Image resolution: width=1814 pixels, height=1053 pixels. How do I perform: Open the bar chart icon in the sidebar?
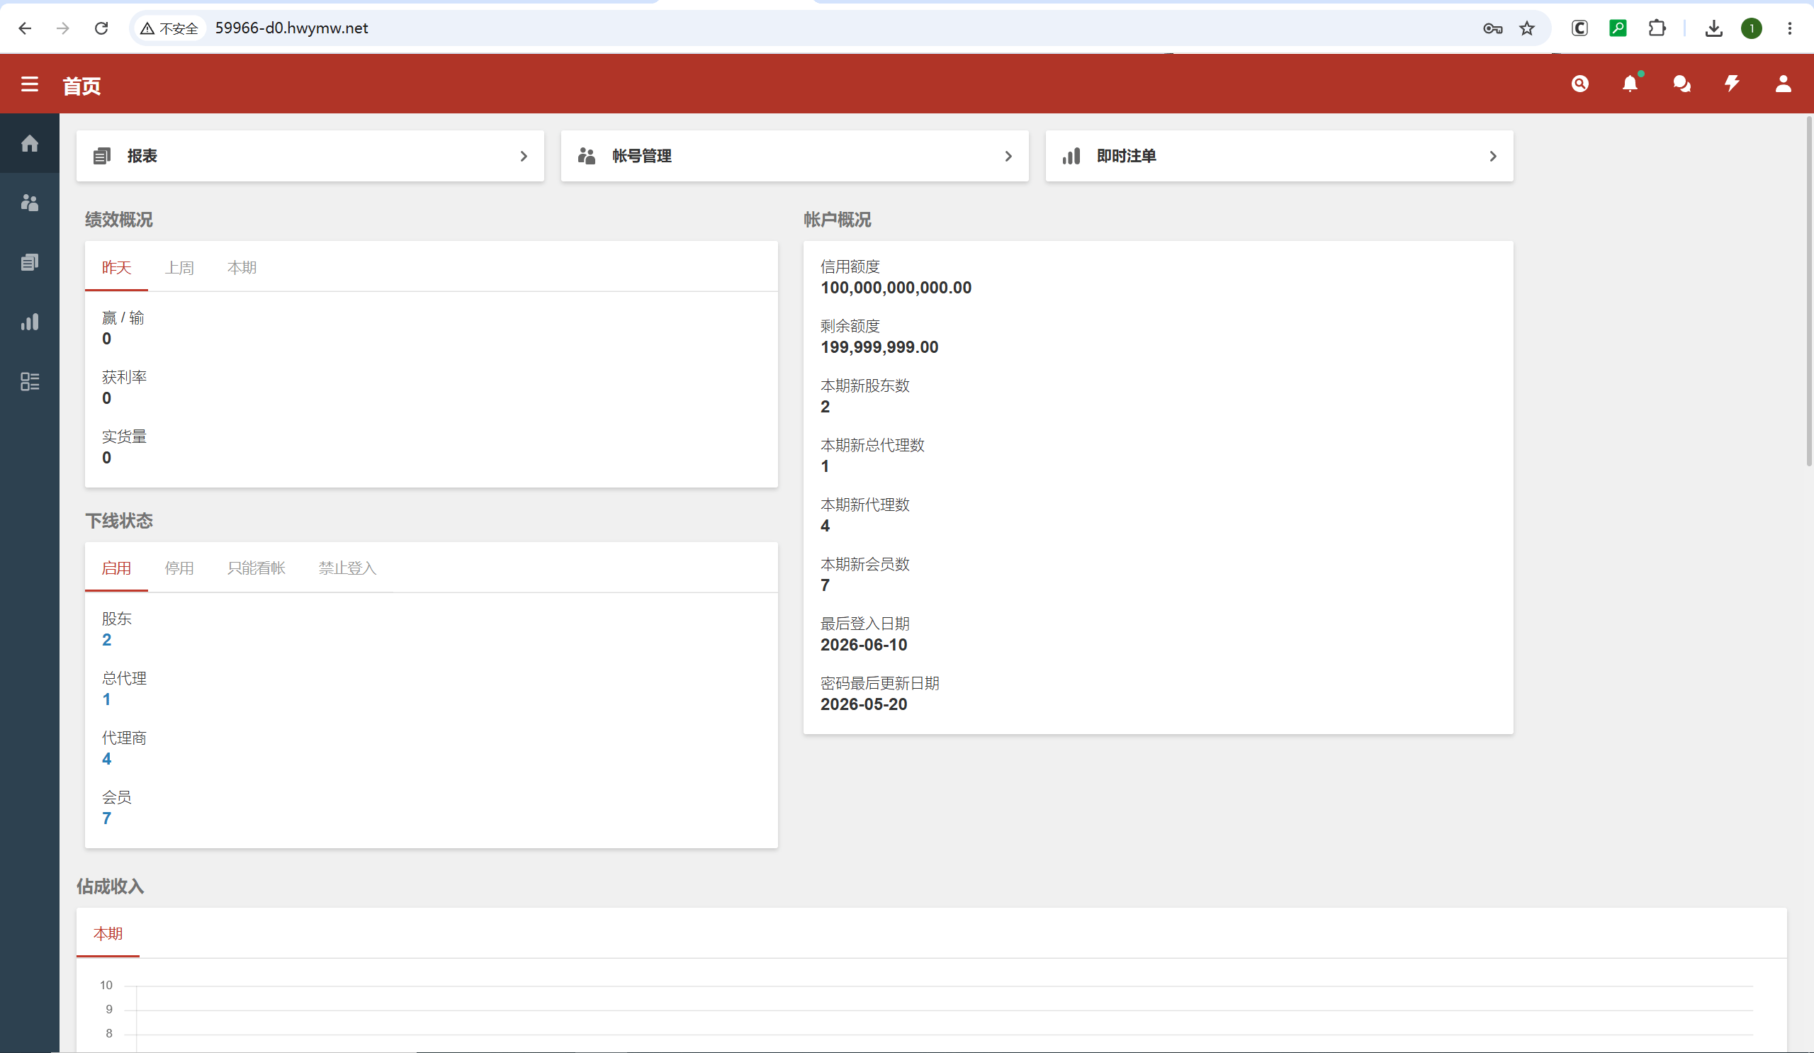click(x=30, y=322)
